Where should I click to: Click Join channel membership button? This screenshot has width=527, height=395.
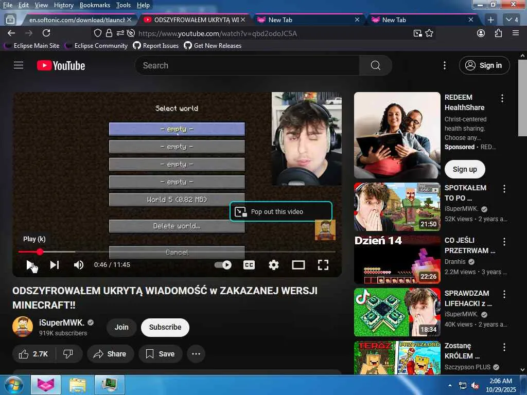click(121, 327)
